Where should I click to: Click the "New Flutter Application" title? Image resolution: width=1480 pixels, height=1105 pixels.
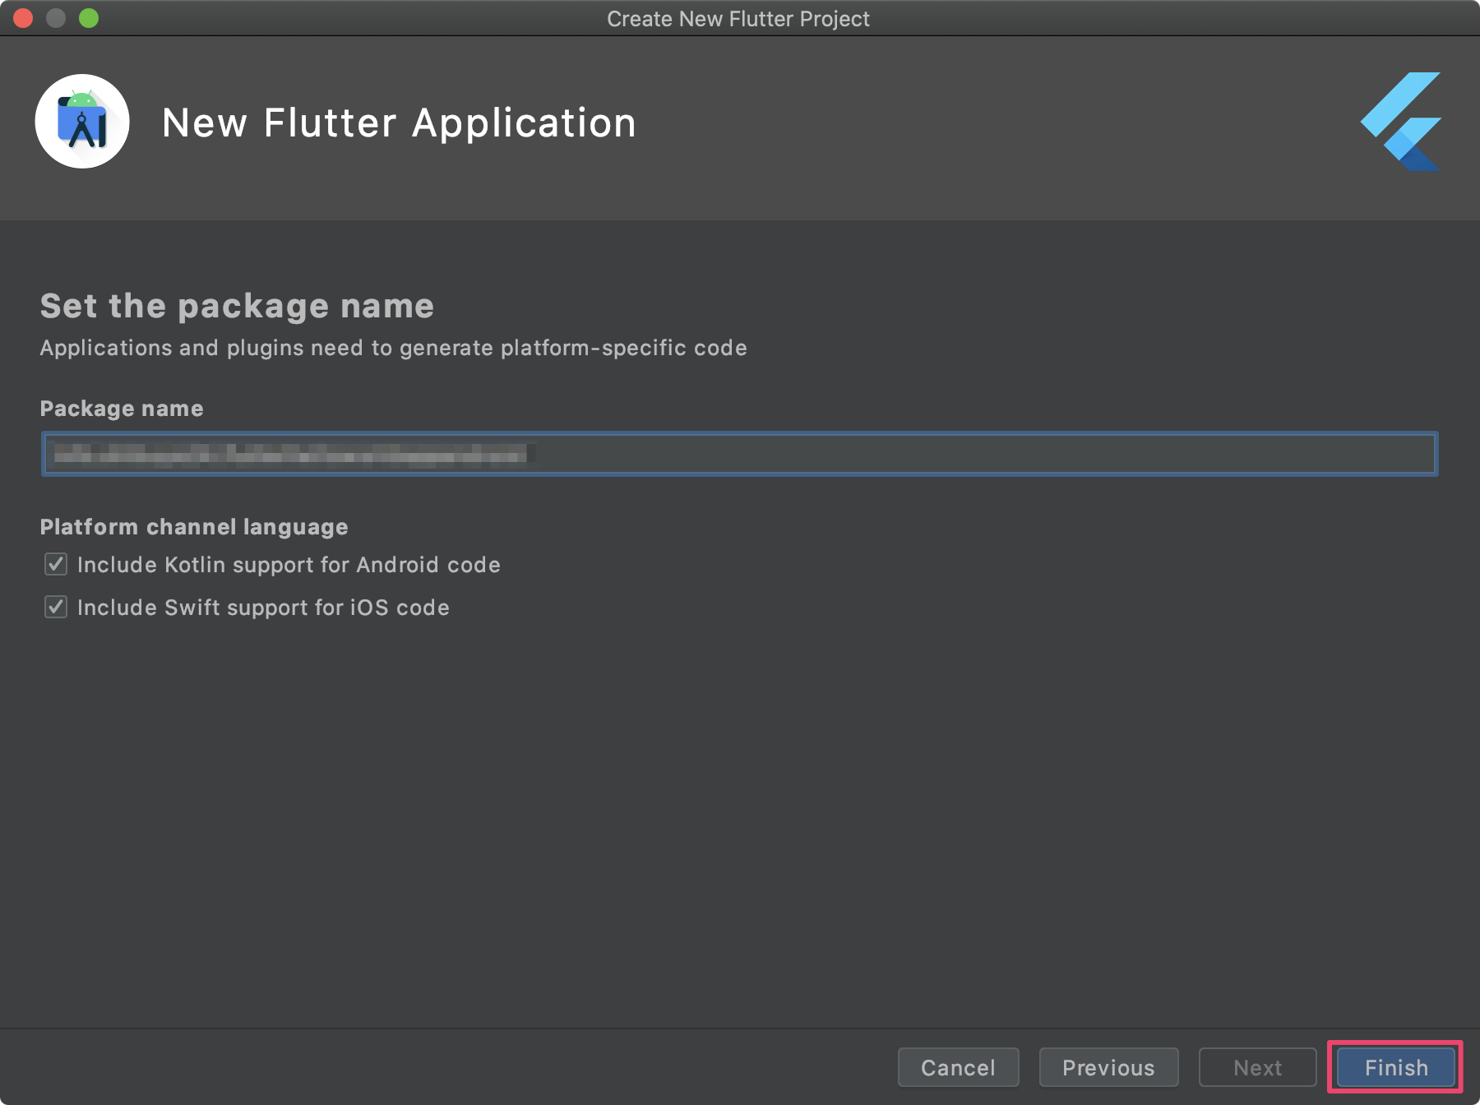point(399,123)
